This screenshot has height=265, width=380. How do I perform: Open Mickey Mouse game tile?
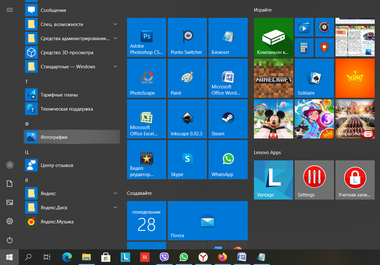pos(273,119)
